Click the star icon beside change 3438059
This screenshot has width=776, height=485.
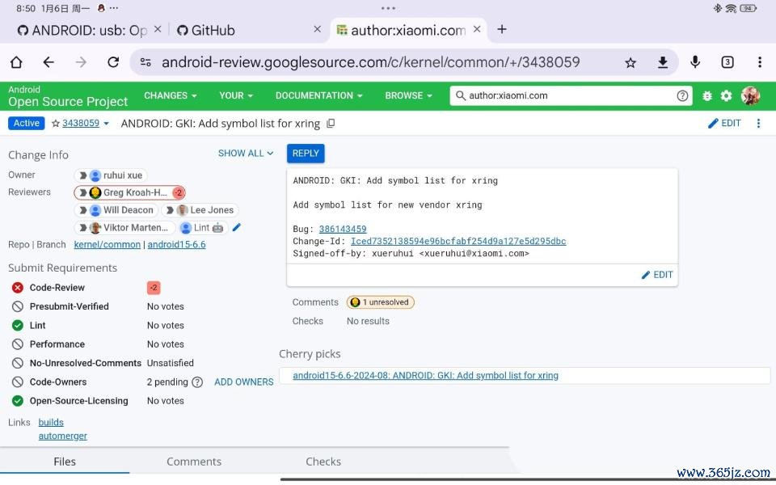click(x=56, y=124)
